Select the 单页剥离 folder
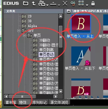The height and width of the screenshot is (109, 108). pos(46,50)
